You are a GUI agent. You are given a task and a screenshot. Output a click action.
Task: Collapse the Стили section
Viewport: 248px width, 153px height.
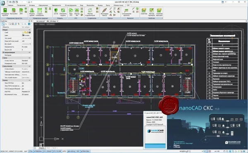coord(29,58)
